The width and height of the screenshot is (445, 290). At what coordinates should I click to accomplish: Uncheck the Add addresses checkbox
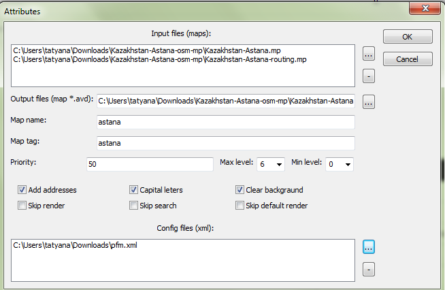tap(22, 190)
